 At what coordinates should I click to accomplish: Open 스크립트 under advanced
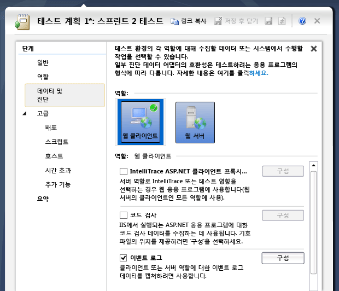click(57, 142)
